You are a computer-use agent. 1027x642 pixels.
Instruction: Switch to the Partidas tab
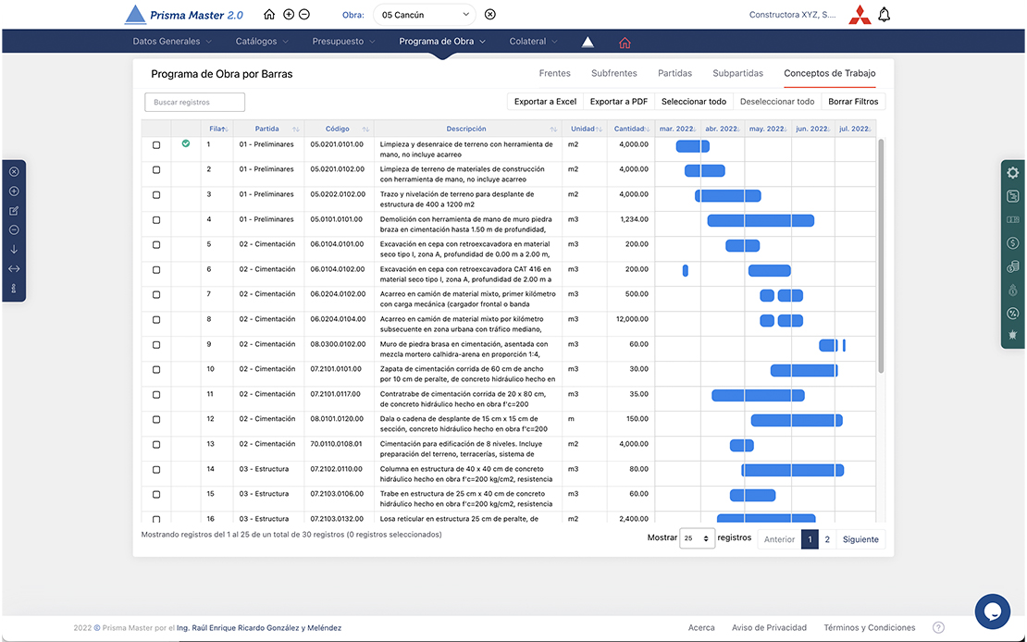tap(674, 73)
